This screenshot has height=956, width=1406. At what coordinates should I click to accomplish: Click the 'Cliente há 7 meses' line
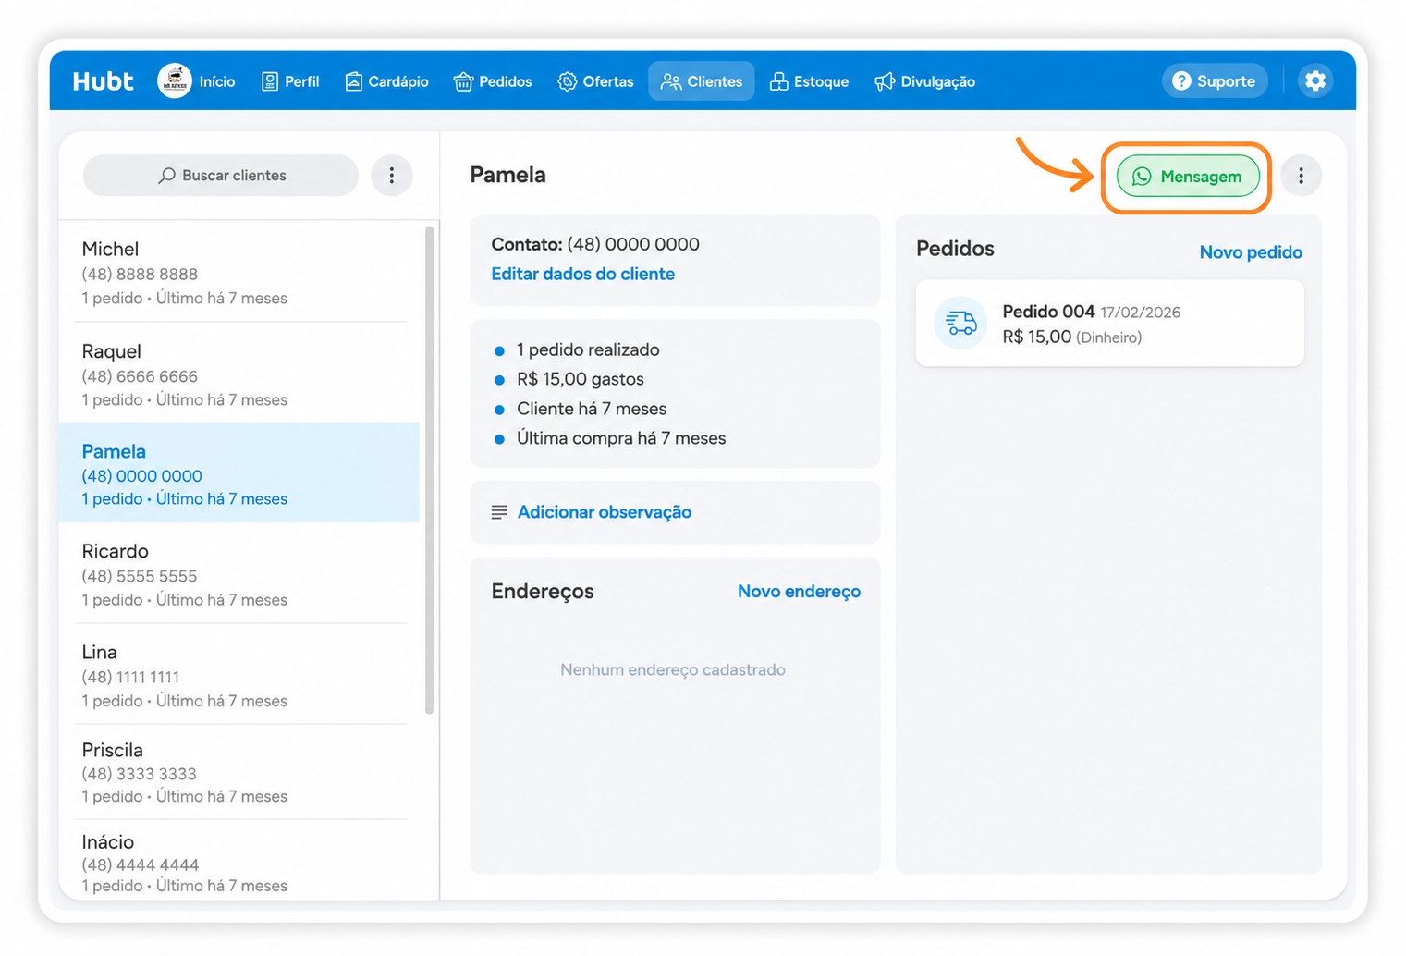click(x=592, y=409)
